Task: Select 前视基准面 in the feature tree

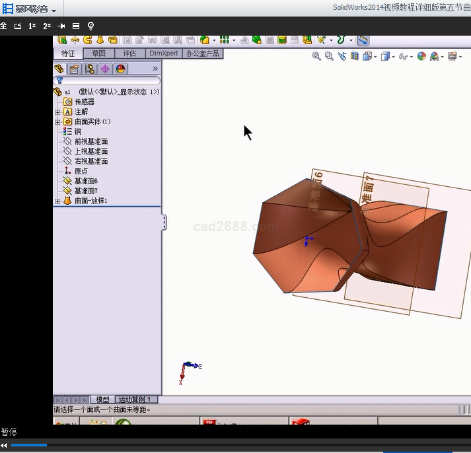Action: click(91, 141)
